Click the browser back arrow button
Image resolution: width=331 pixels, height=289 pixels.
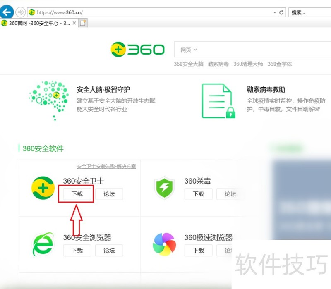pos(7,12)
